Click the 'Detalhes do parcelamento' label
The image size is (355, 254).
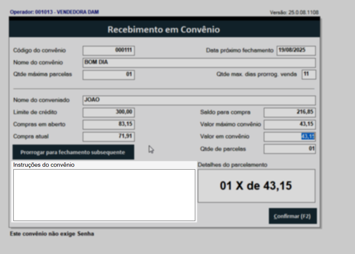(232, 165)
